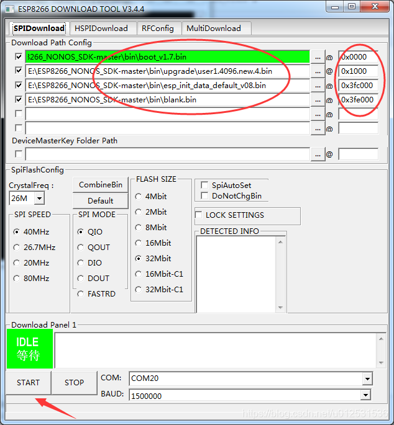The width and height of the screenshot is (394, 425).
Task: Uncheck the user1.4096.new.4.bin row checkbox
Action: tap(19, 71)
